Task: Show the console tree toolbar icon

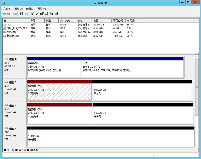Action: [x=15, y=14]
